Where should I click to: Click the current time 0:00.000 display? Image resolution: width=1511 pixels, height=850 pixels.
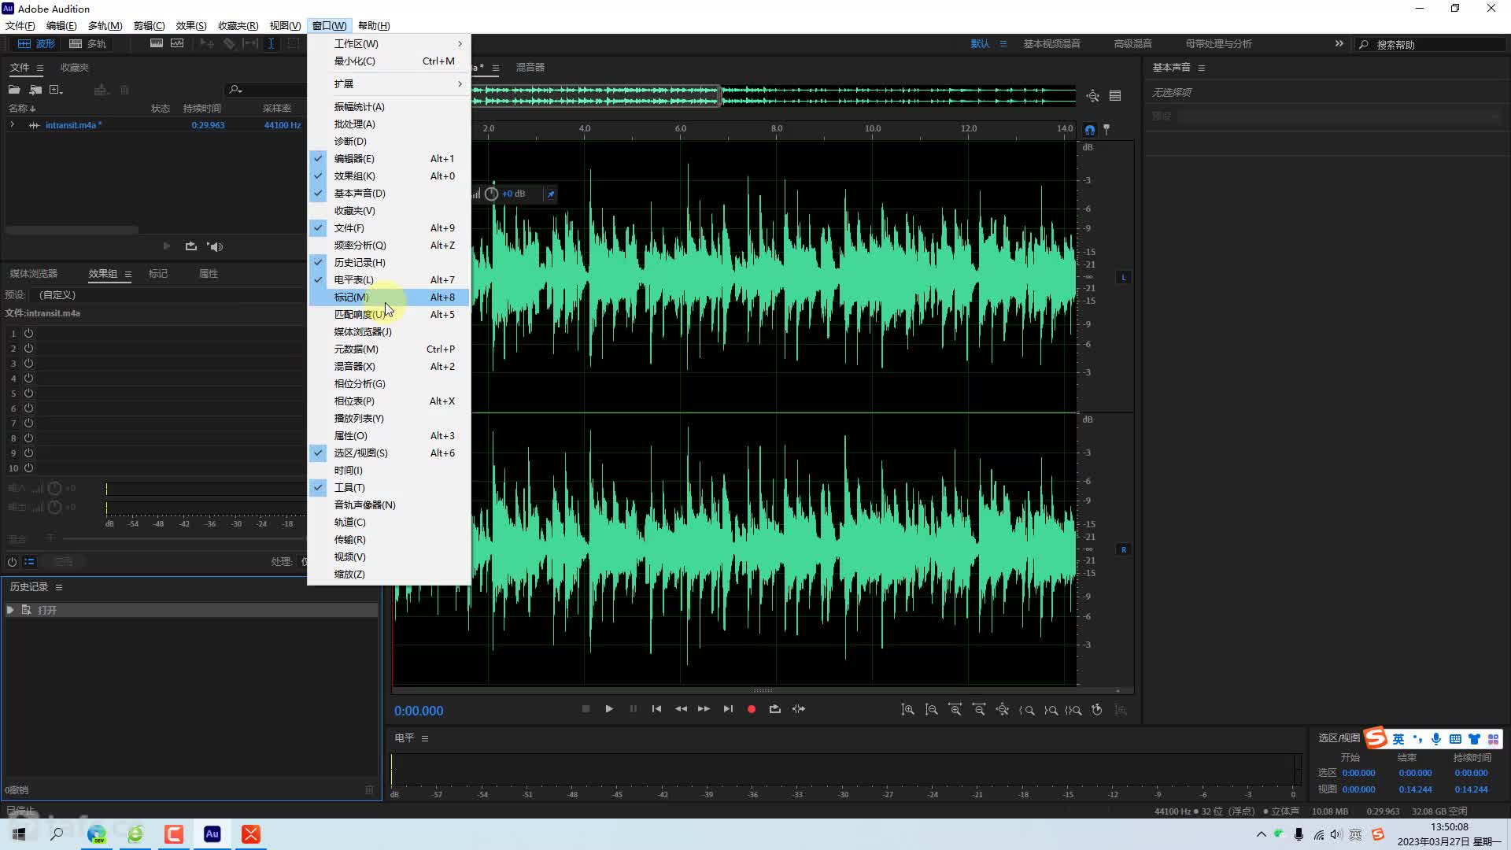pos(419,711)
